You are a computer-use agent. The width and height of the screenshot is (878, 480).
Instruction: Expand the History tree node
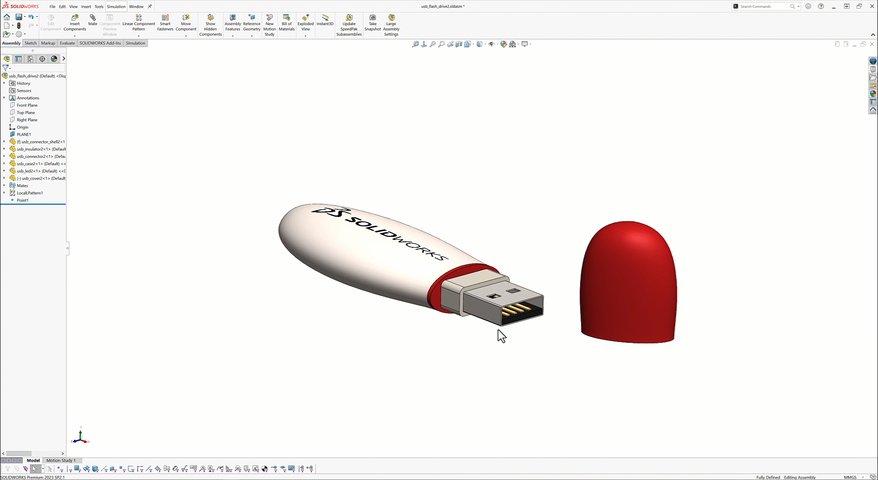pos(4,83)
